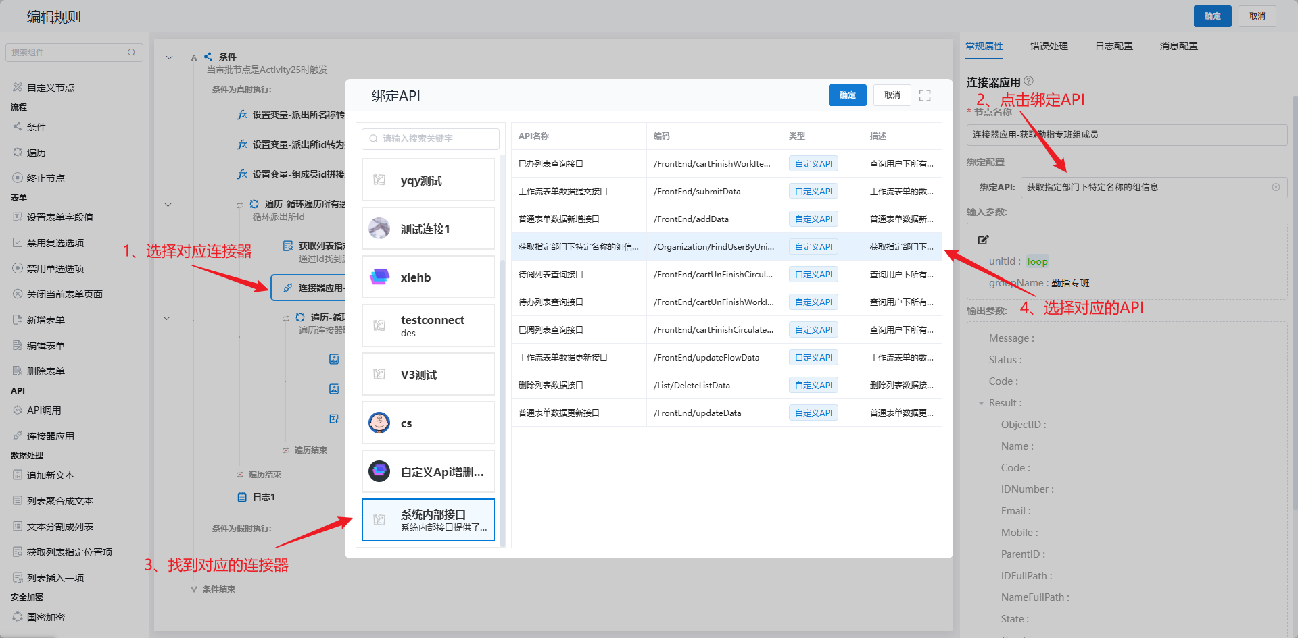Collapse the Result output parameter node
This screenshot has height=638, width=1298.
[x=981, y=403]
